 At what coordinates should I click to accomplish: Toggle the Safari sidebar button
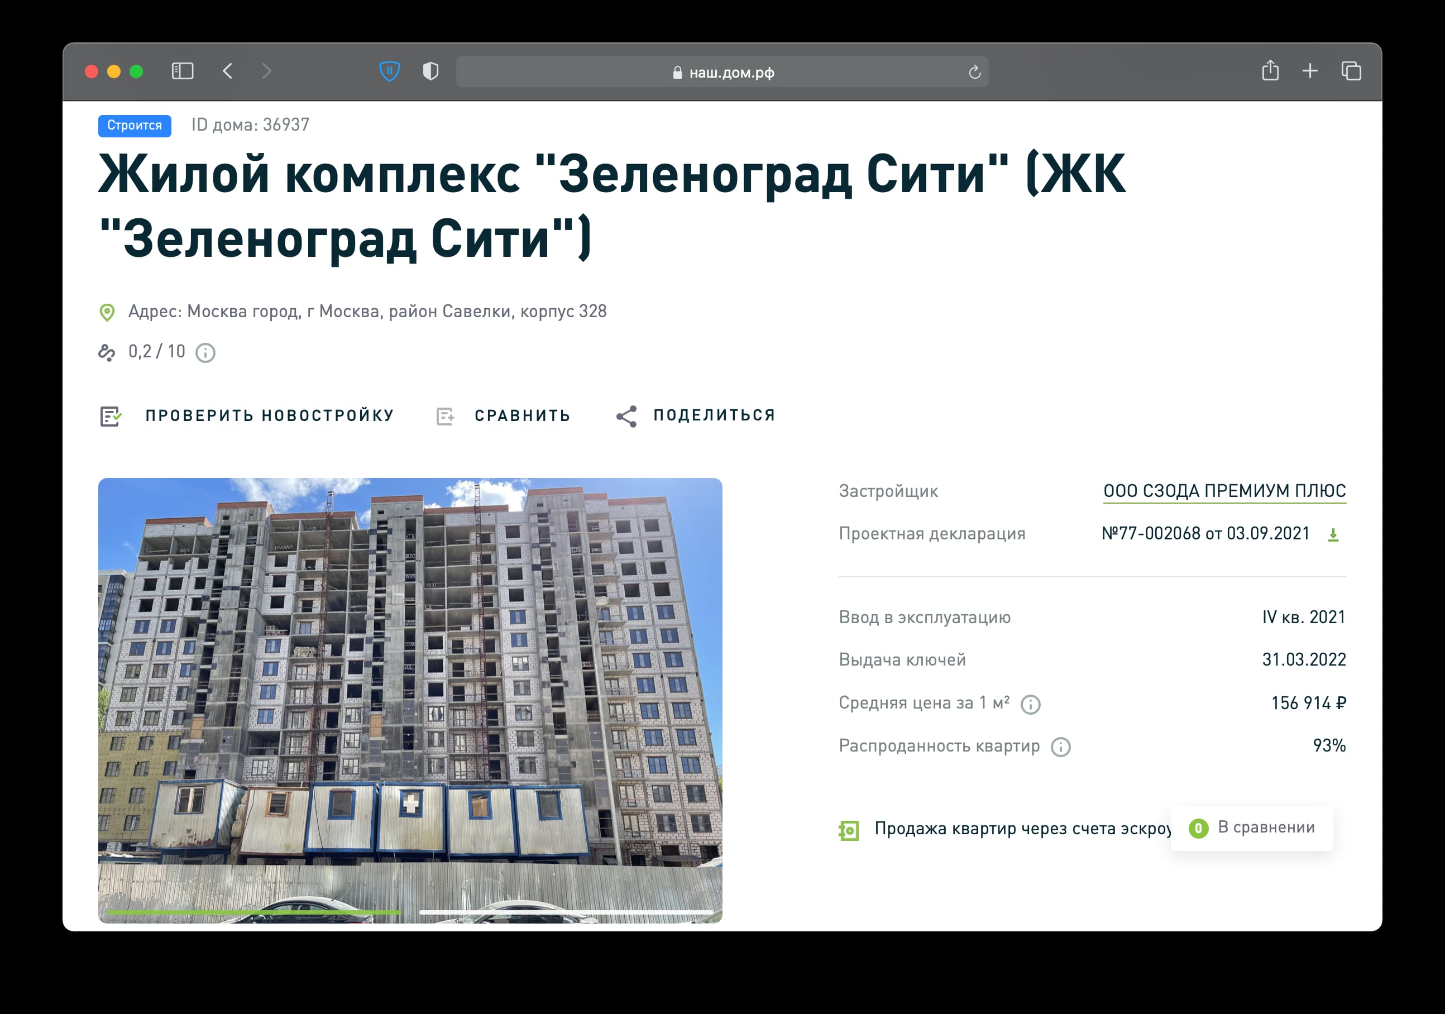click(x=183, y=71)
